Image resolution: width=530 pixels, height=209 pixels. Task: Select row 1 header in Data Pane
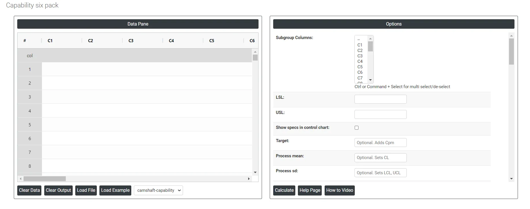coord(30,69)
